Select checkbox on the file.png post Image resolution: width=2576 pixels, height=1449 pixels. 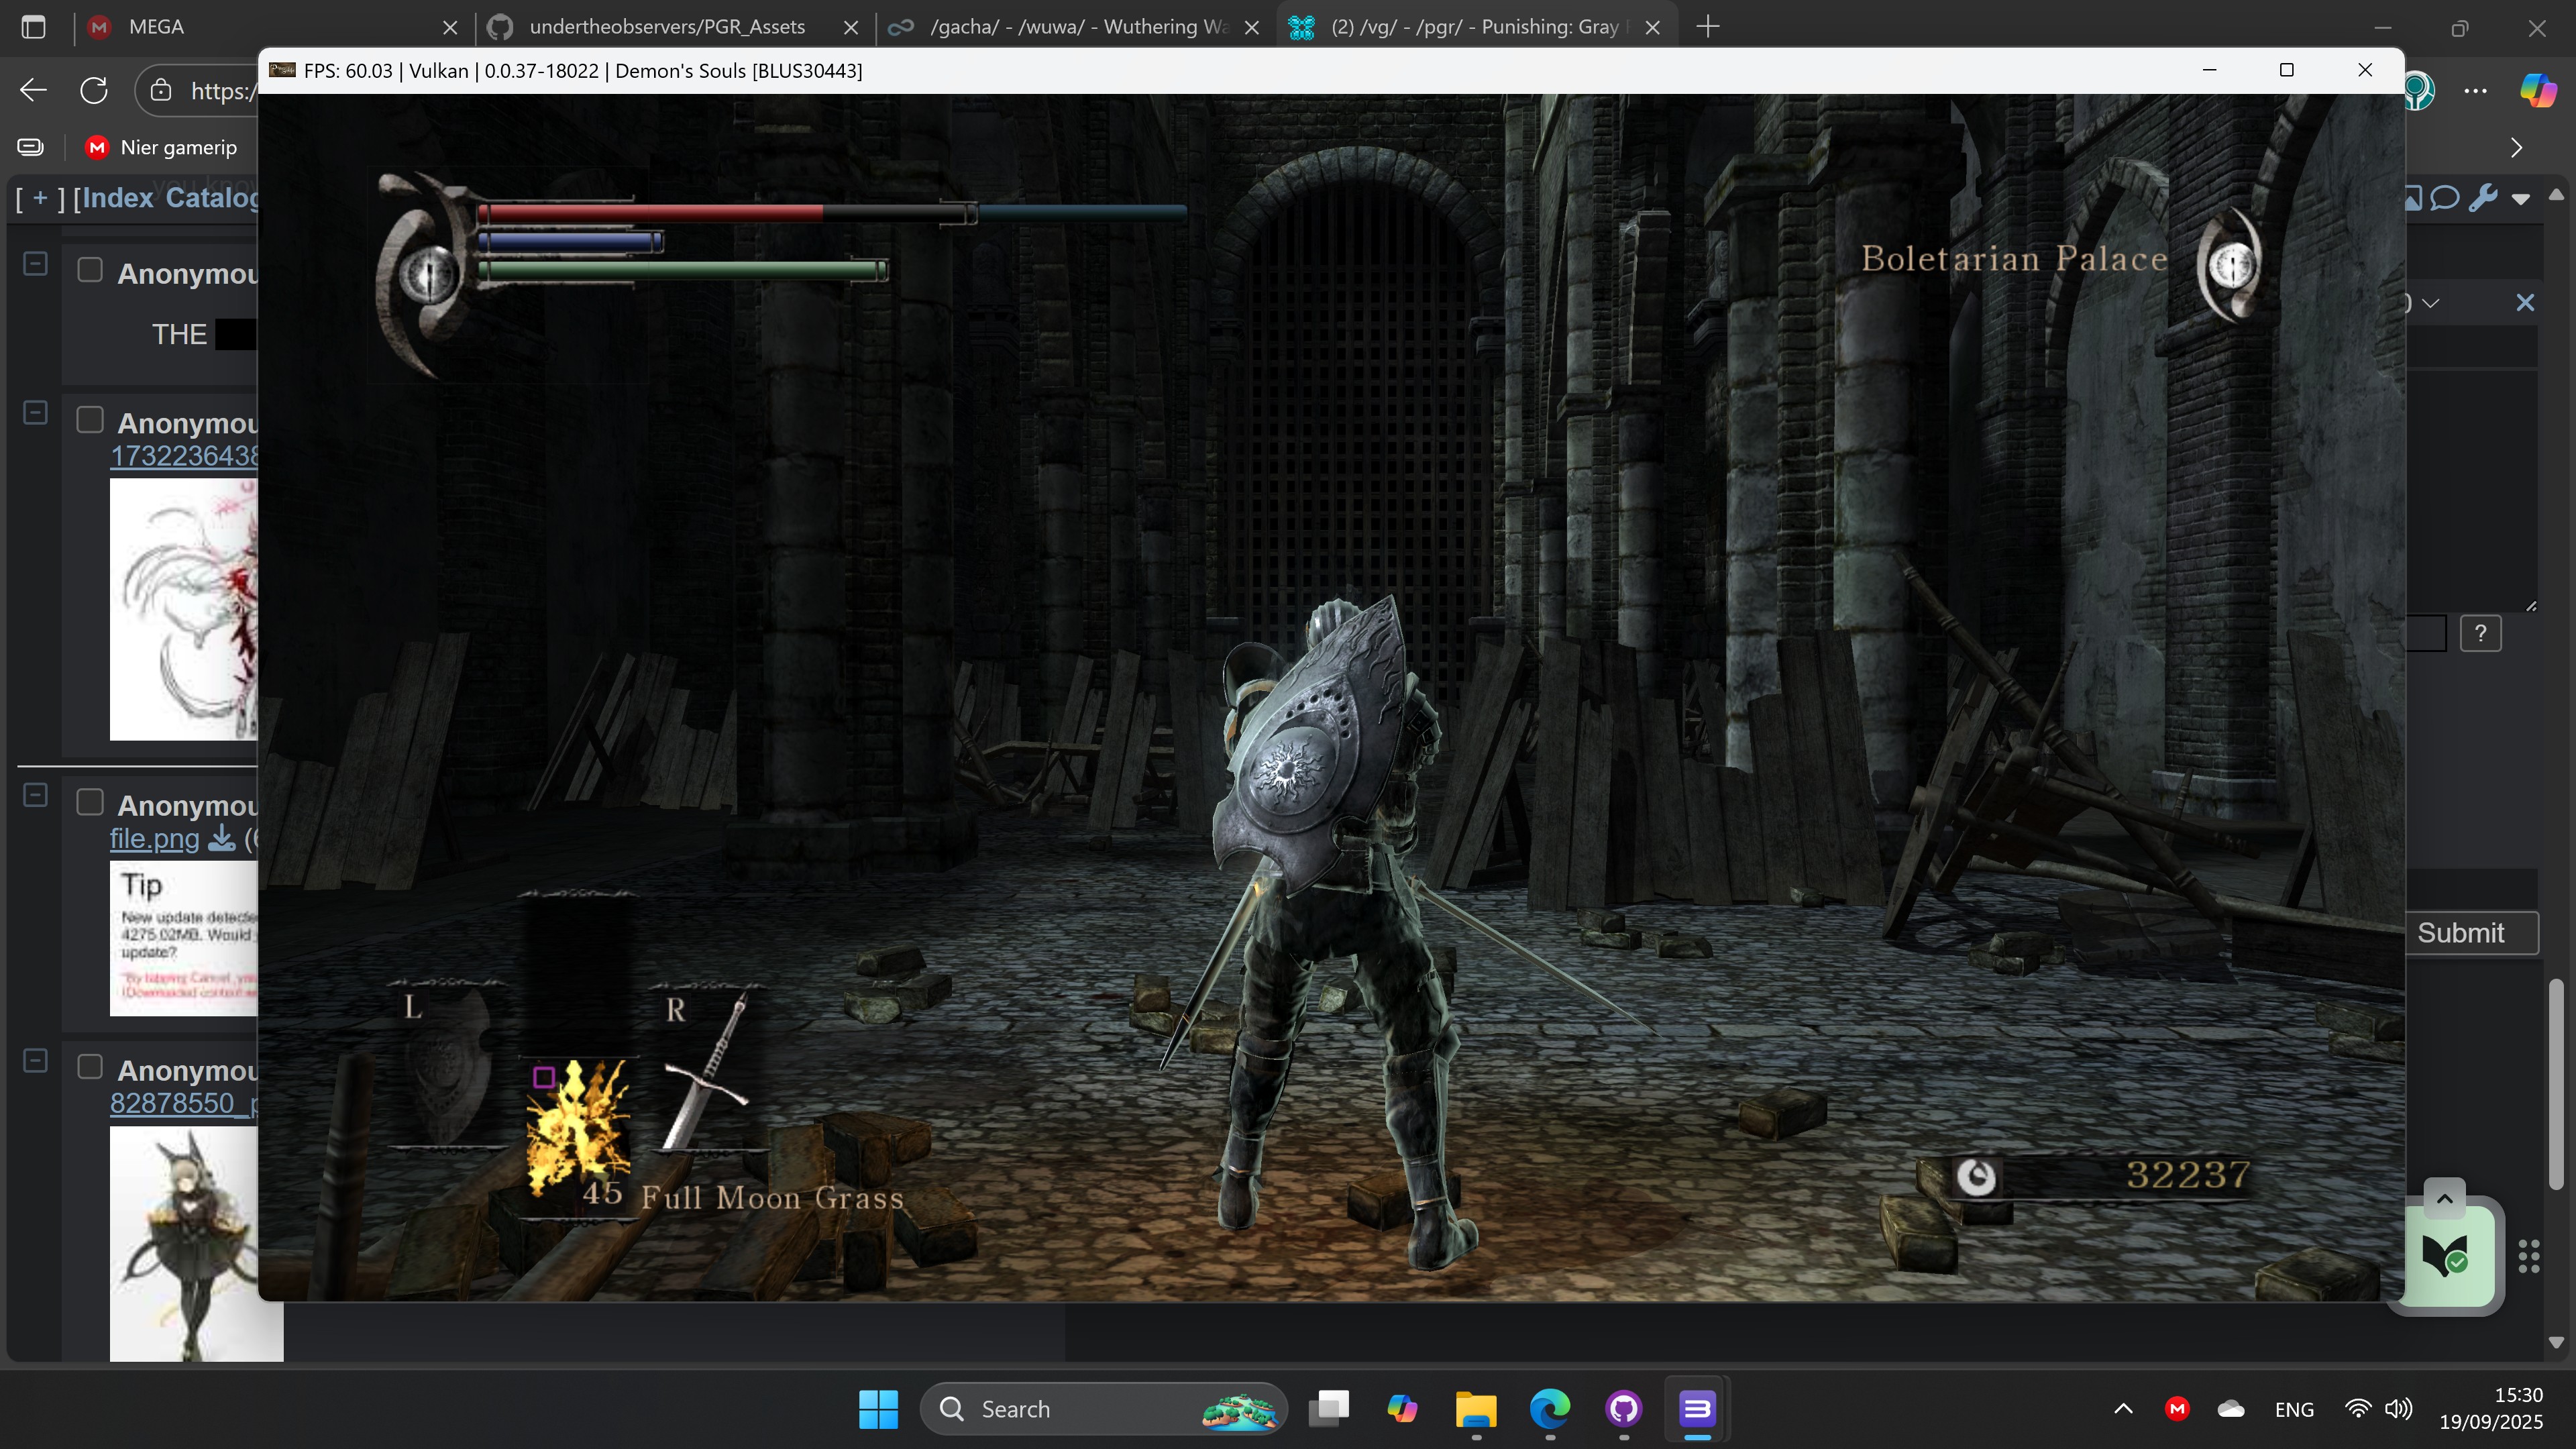[90, 803]
